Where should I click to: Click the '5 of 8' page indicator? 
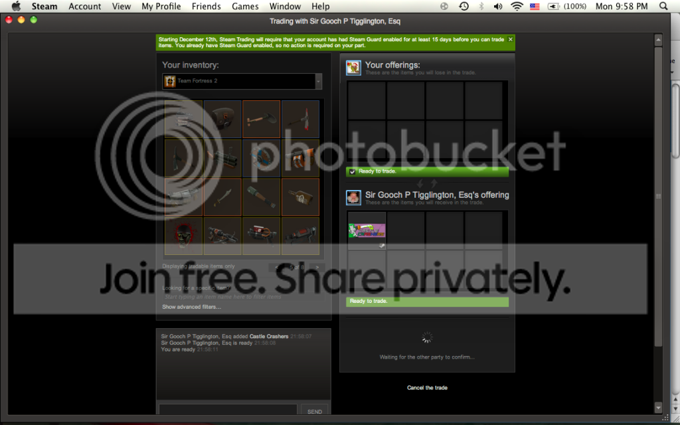[x=297, y=267]
